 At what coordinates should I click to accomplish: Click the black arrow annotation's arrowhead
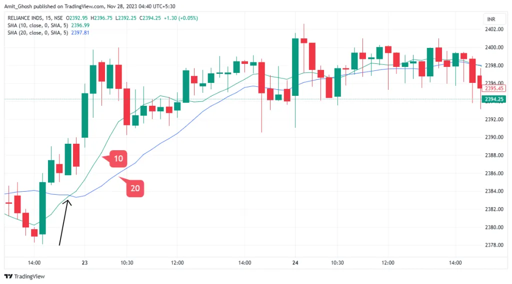point(68,202)
